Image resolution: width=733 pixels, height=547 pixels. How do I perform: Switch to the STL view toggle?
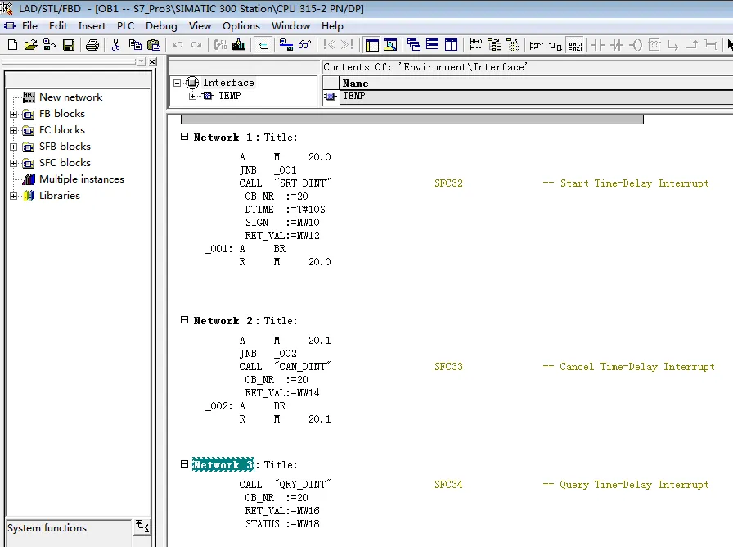point(575,45)
